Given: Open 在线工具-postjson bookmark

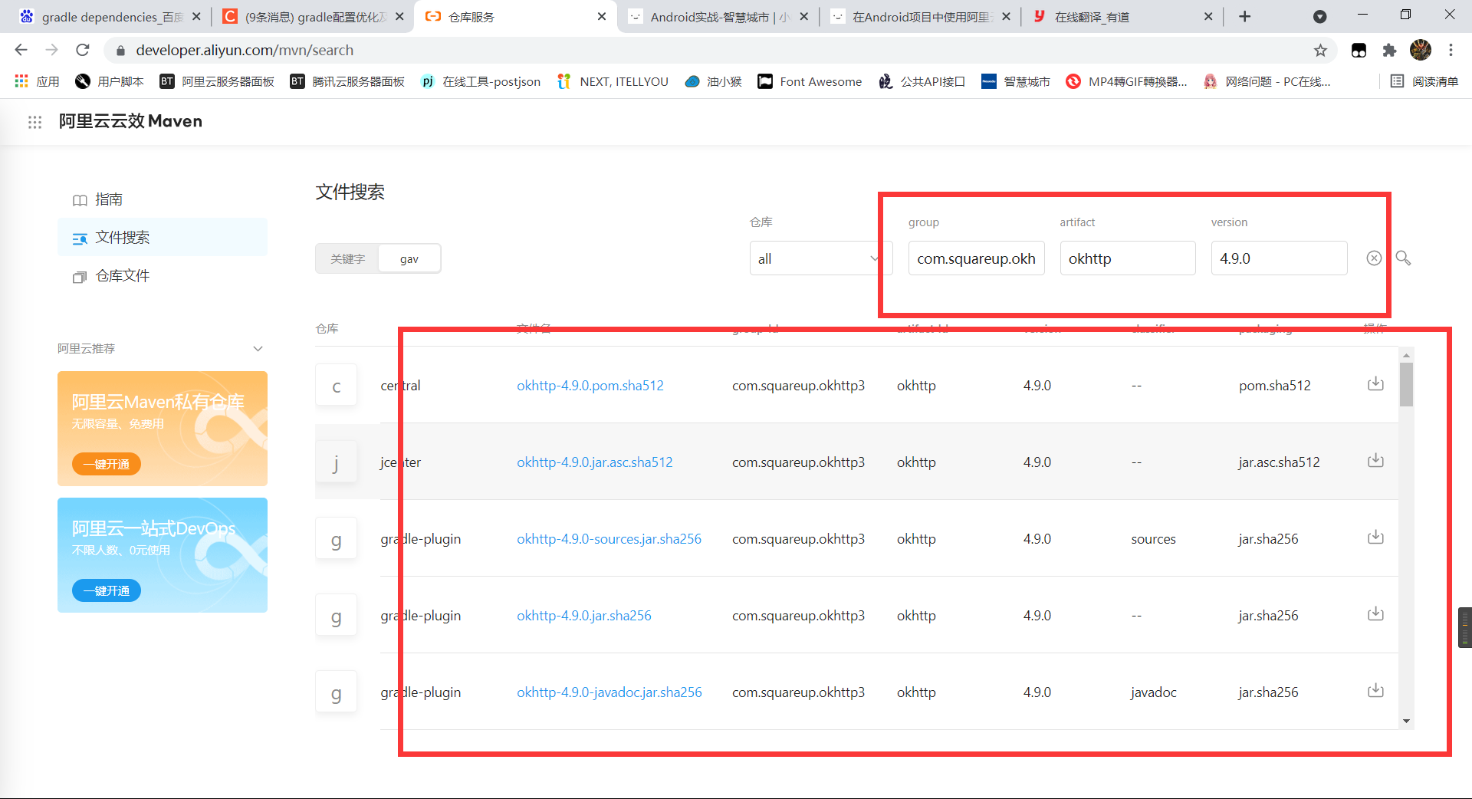Looking at the screenshot, I should [x=481, y=81].
